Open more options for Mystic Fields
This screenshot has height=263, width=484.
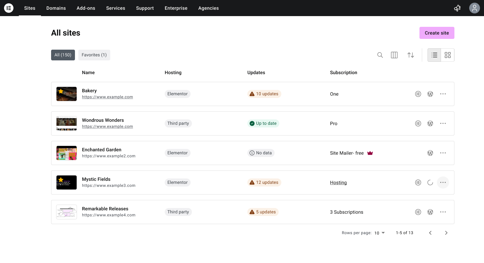443,182
